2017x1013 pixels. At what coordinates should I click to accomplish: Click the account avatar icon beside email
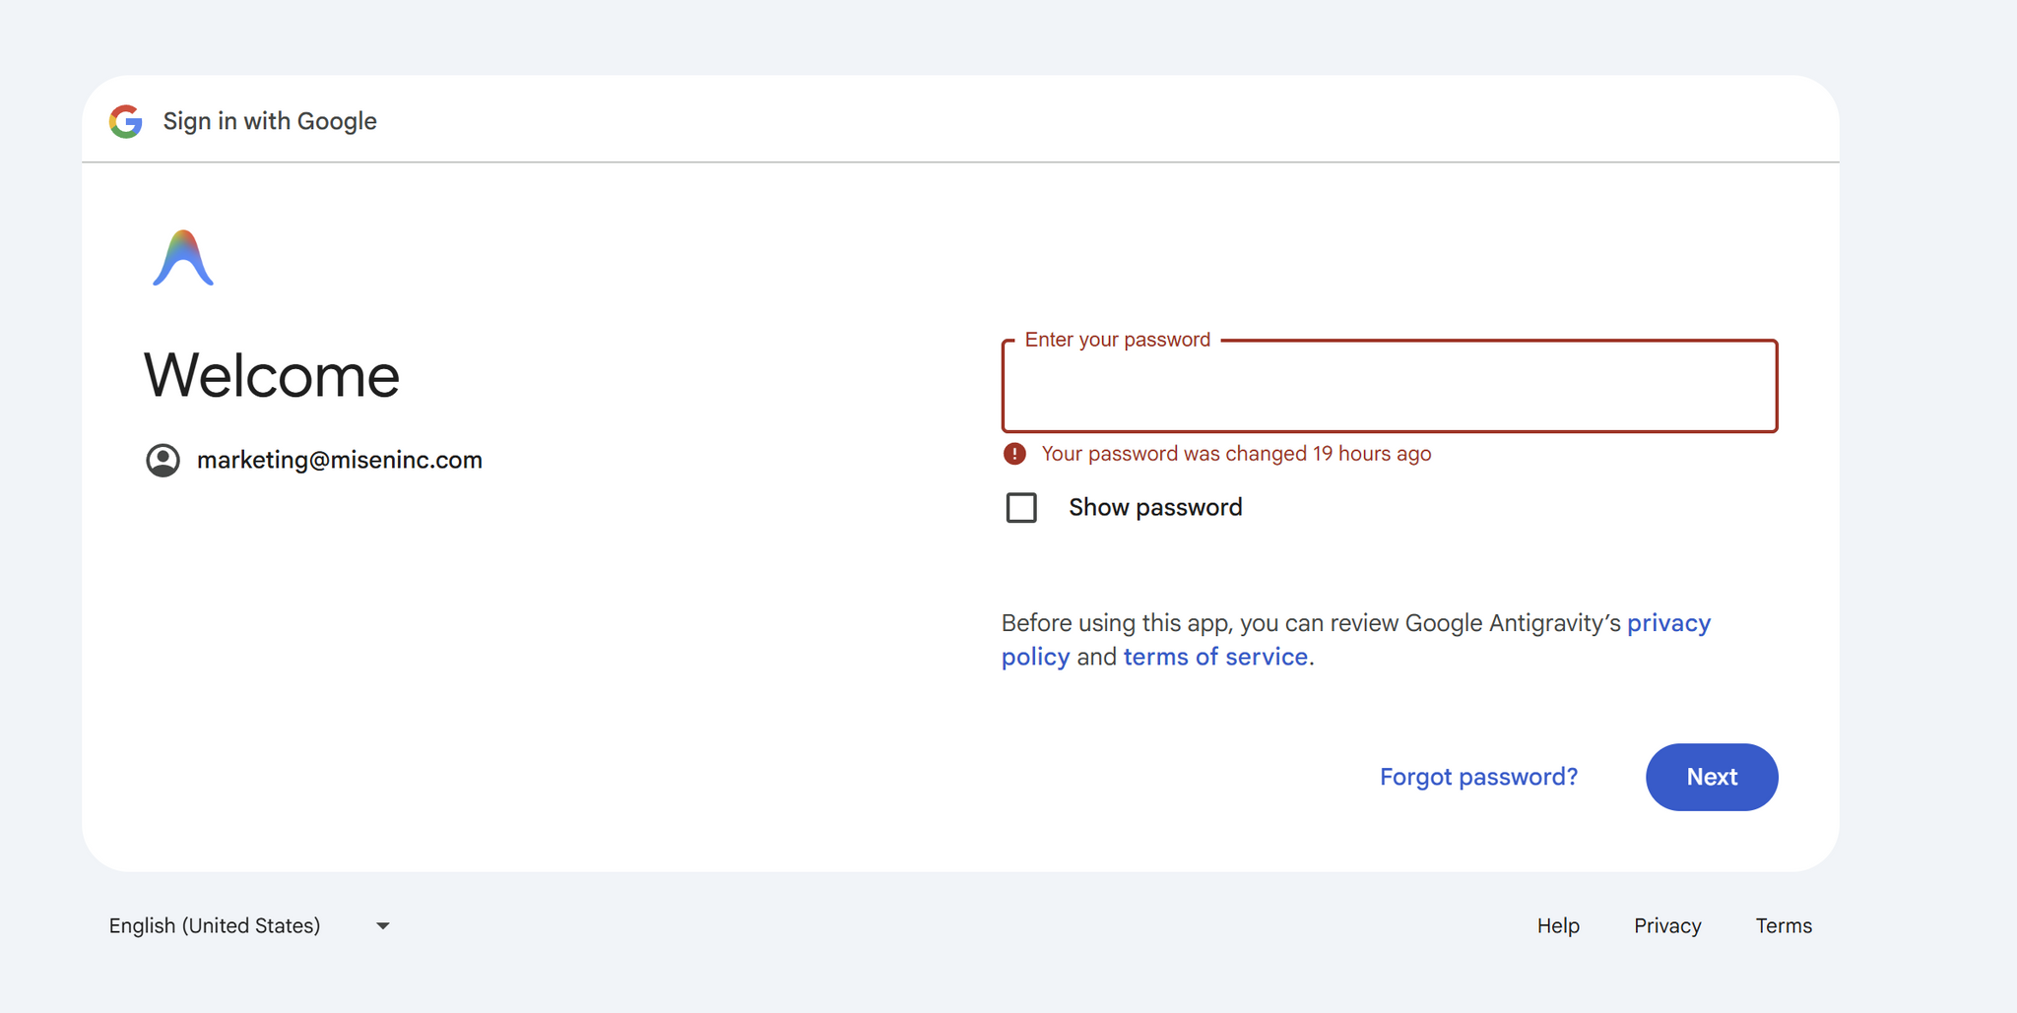pos(163,460)
